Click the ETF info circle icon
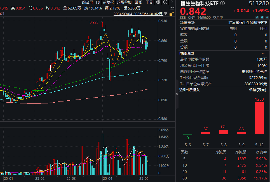Screen dimensions: 270x182 point(222,3)
